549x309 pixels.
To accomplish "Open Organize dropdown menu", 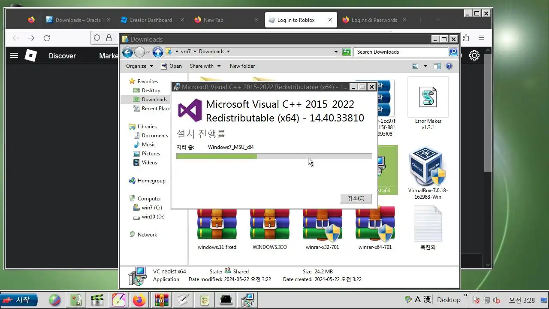I will point(139,66).
